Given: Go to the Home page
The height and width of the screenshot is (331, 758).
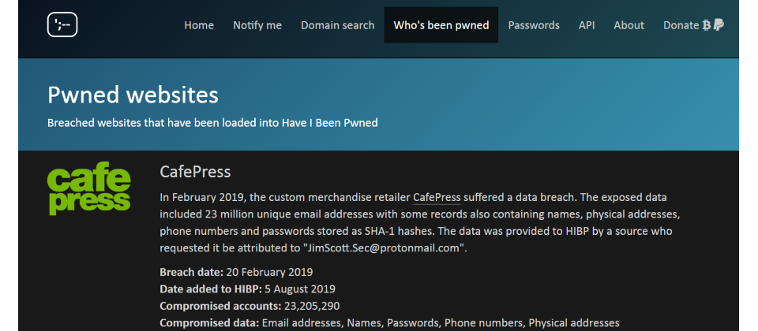Looking at the screenshot, I should click(199, 25).
